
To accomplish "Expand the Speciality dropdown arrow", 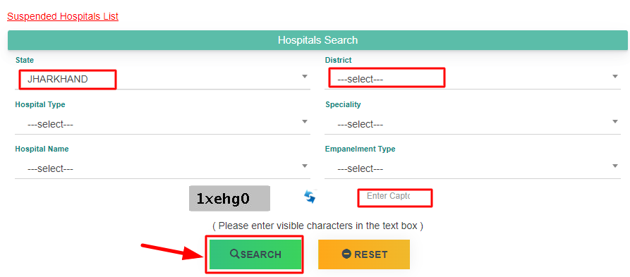I will (614, 121).
